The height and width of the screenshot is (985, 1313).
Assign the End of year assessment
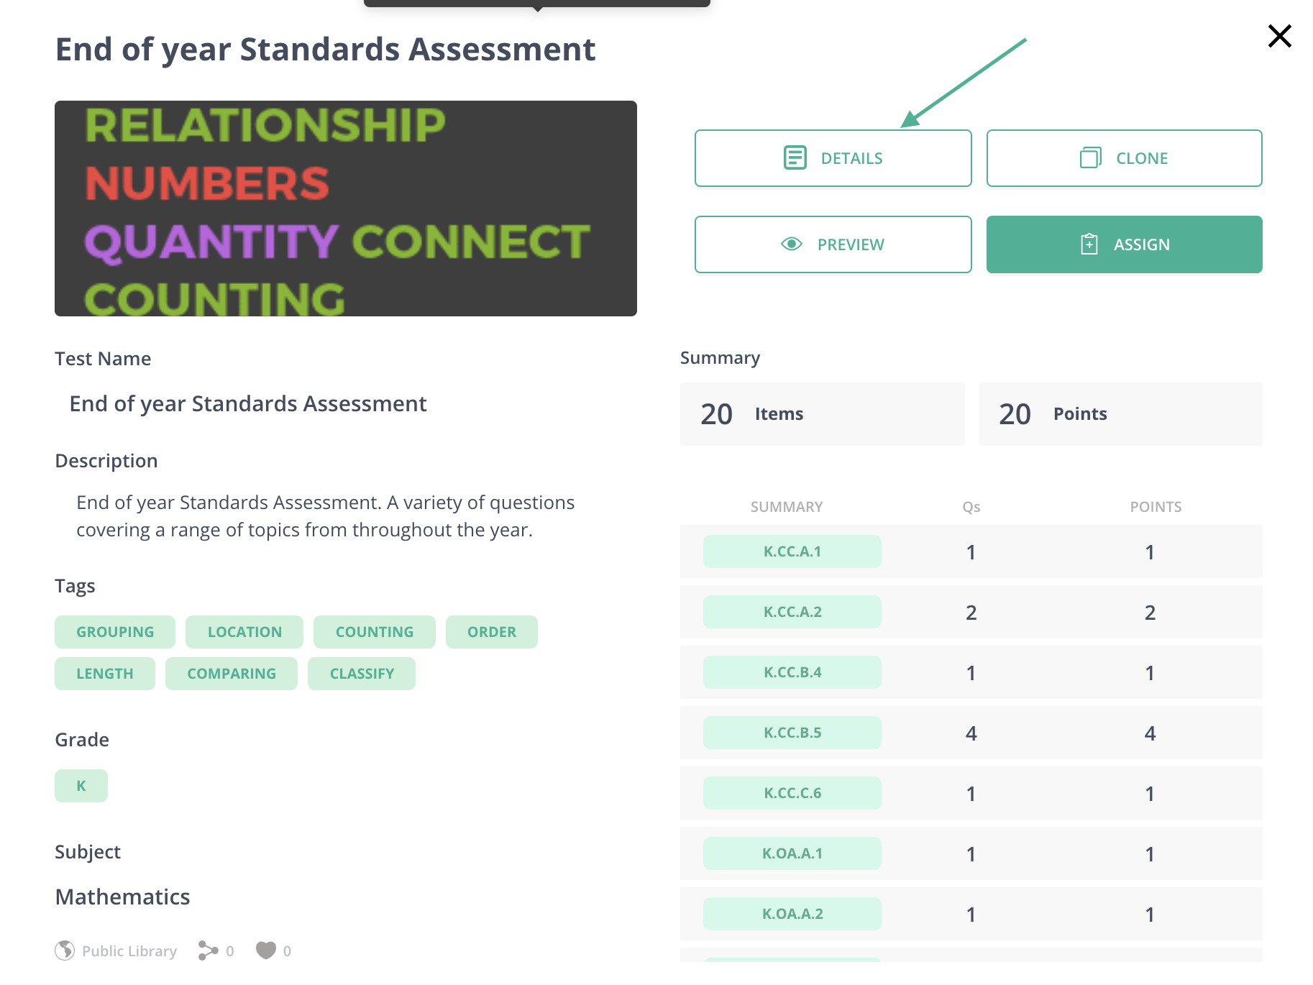1124,244
